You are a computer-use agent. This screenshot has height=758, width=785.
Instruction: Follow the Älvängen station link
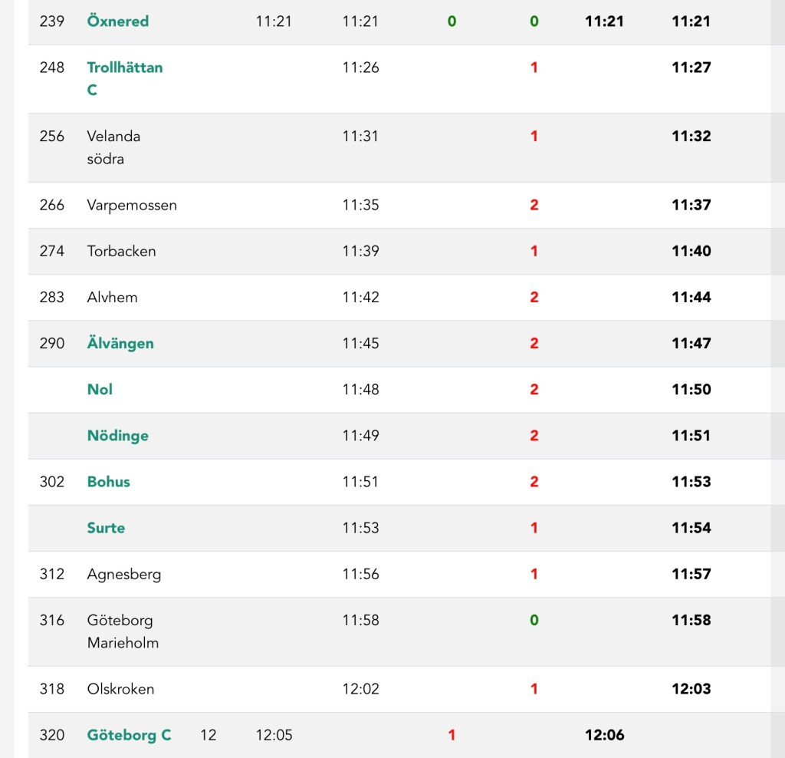coord(120,344)
